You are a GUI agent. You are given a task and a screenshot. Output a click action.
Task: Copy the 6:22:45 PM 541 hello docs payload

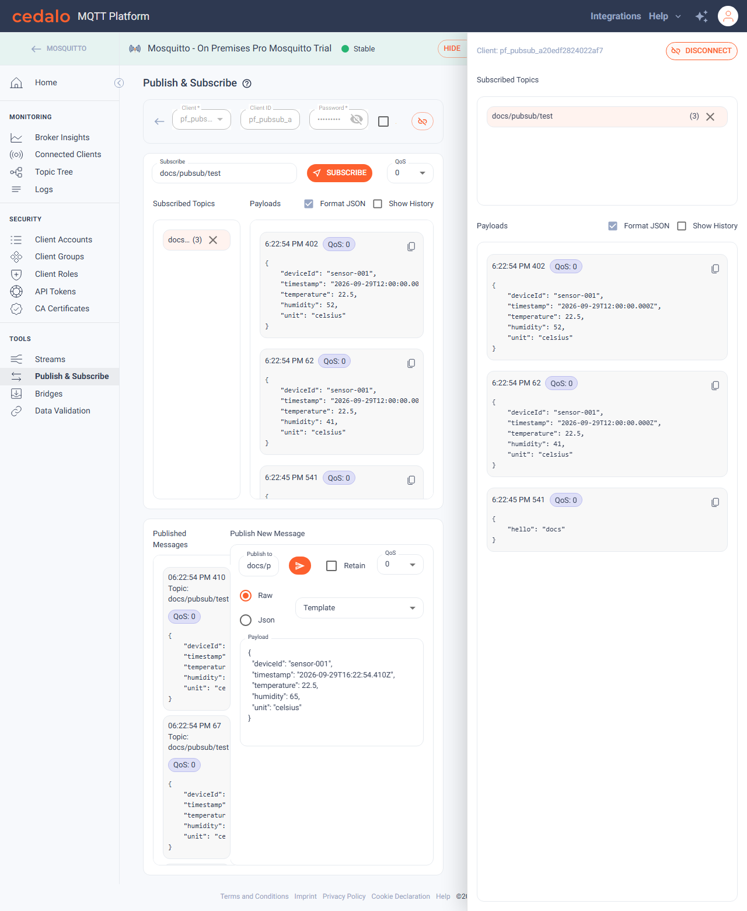coord(715,503)
